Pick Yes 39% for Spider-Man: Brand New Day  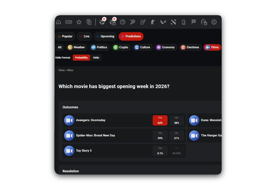coord(160,136)
